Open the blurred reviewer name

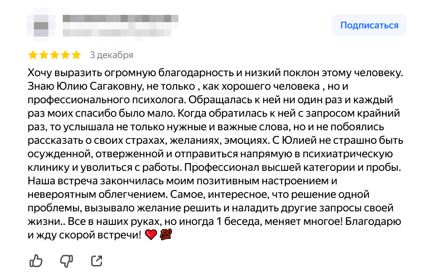coord(120,19)
